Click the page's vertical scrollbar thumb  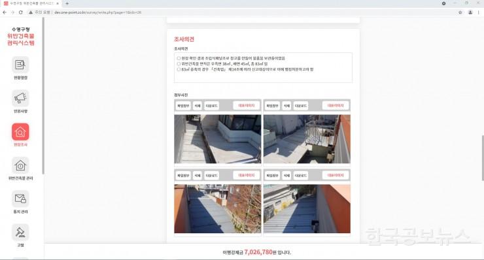483,157
